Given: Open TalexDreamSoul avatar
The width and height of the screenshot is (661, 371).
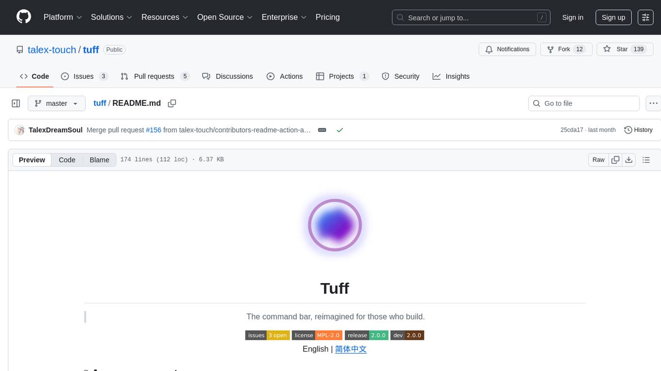Looking at the screenshot, I should coord(19,130).
